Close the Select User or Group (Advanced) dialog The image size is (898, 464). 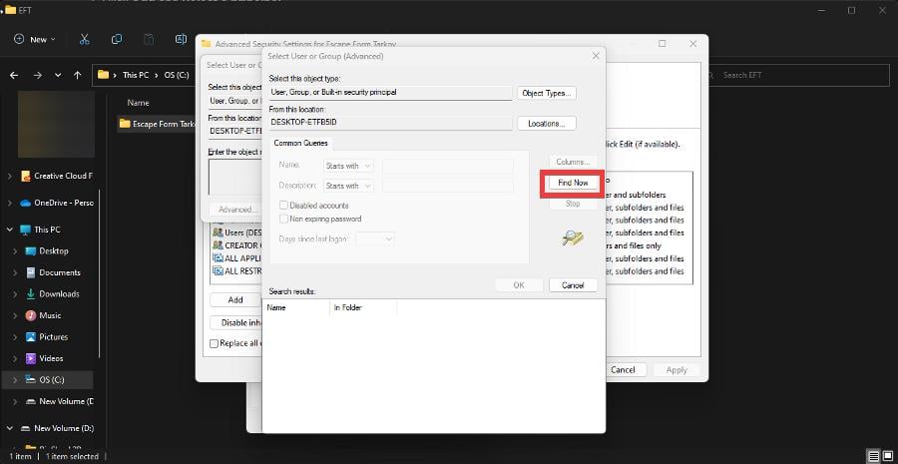point(596,56)
